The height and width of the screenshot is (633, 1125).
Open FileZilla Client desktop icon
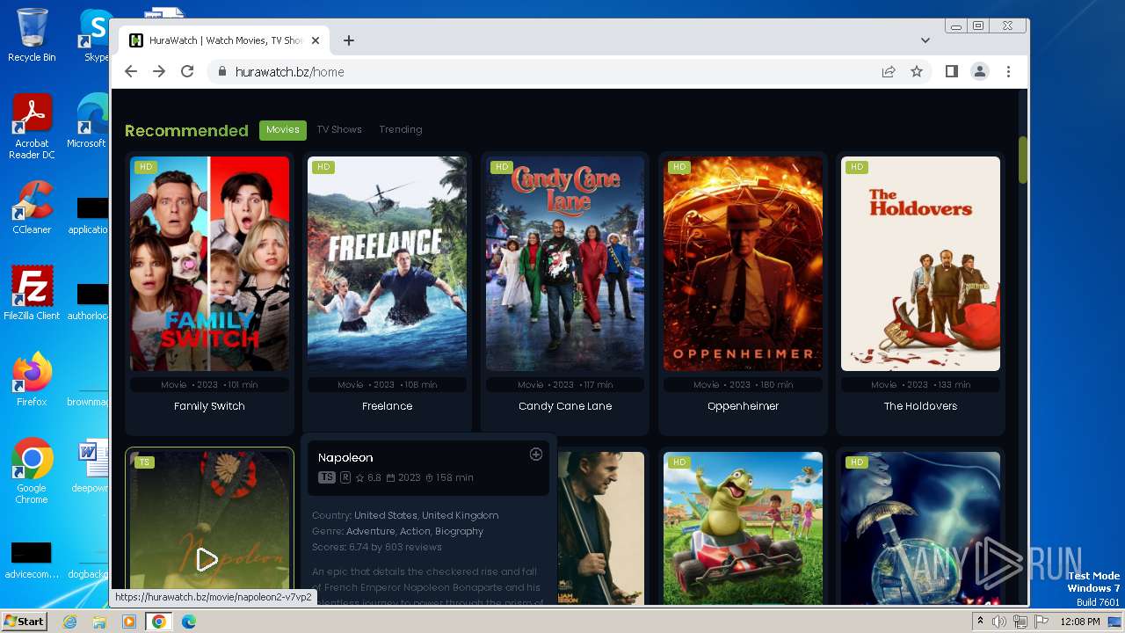(x=32, y=294)
